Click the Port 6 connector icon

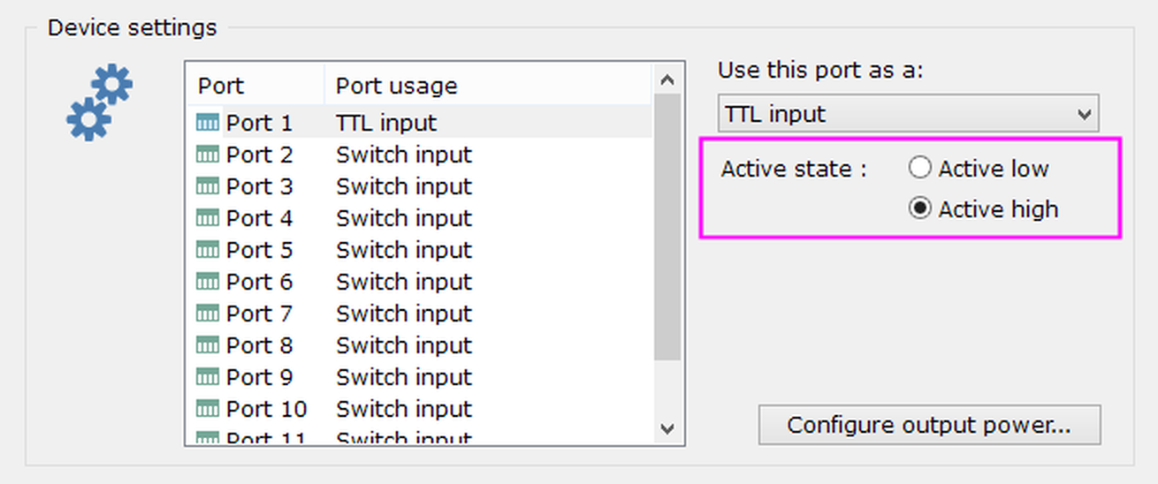tap(208, 283)
